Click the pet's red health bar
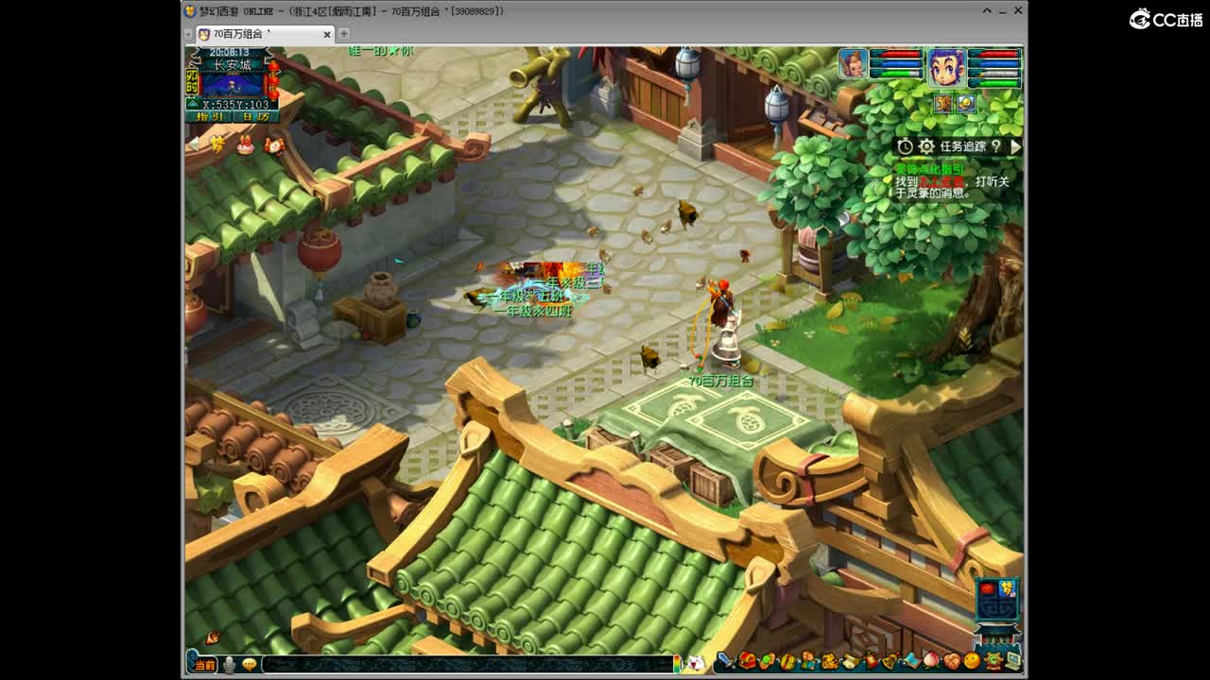The width and height of the screenshot is (1210, 680). tap(896, 55)
